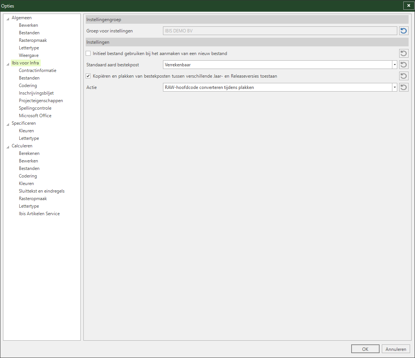Collapse the Ibis voor Infra node
This screenshot has height=358, width=415.
(8, 64)
